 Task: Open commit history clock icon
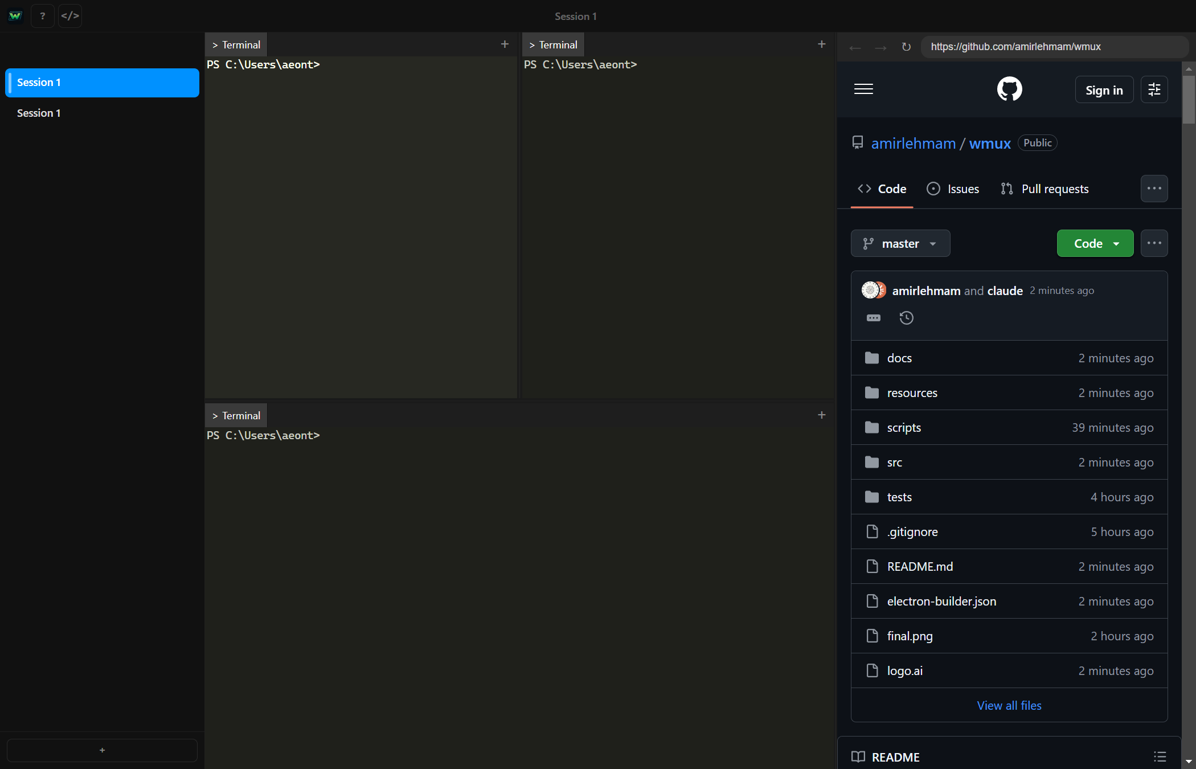coord(906,318)
